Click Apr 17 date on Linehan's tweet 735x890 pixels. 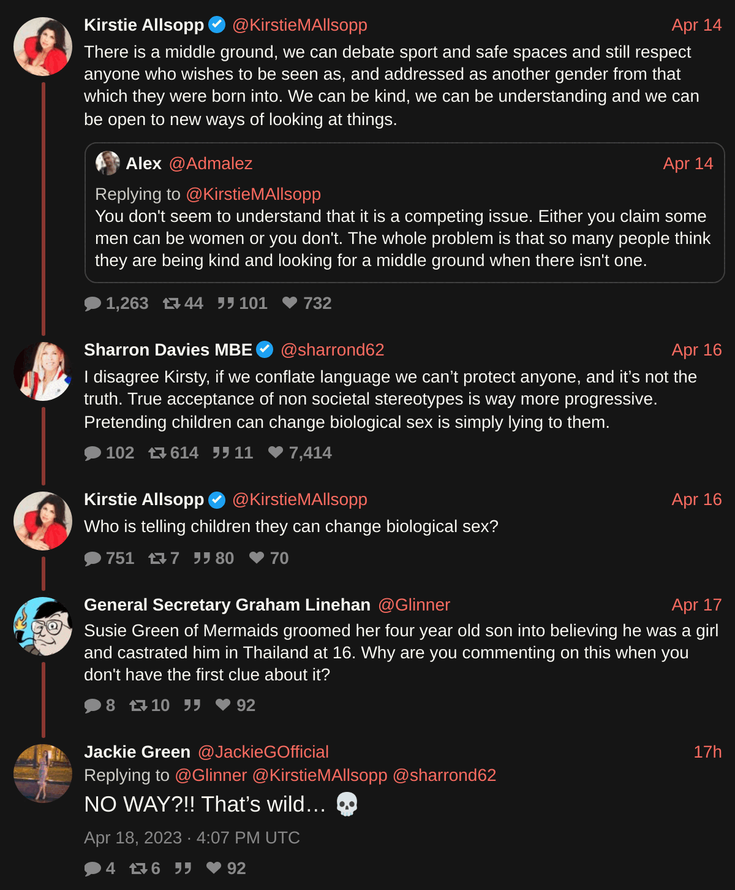tap(696, 605)
